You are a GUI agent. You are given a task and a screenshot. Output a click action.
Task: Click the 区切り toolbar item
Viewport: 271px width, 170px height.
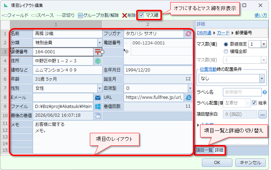(66, 15)
